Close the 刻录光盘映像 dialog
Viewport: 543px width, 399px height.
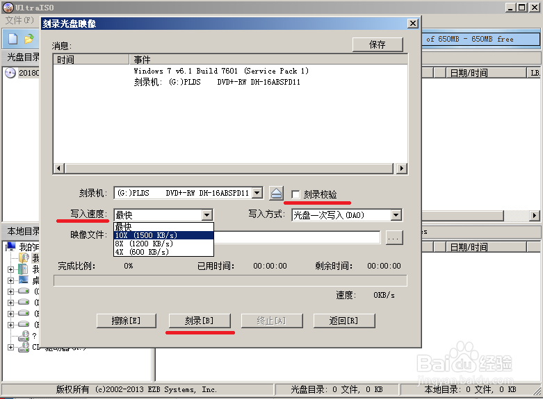click(412, 23)
